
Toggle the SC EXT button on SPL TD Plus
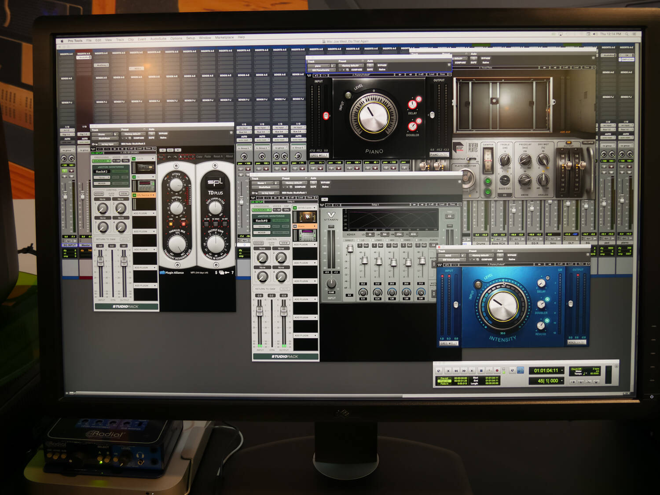pos(225,224)
